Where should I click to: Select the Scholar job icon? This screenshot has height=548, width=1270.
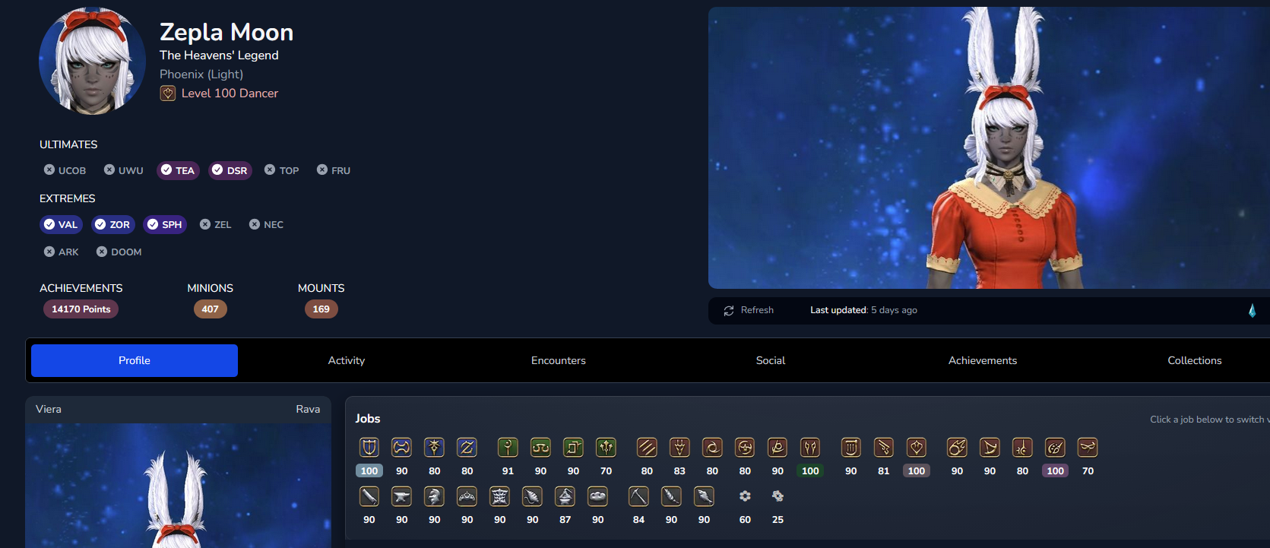540,447
